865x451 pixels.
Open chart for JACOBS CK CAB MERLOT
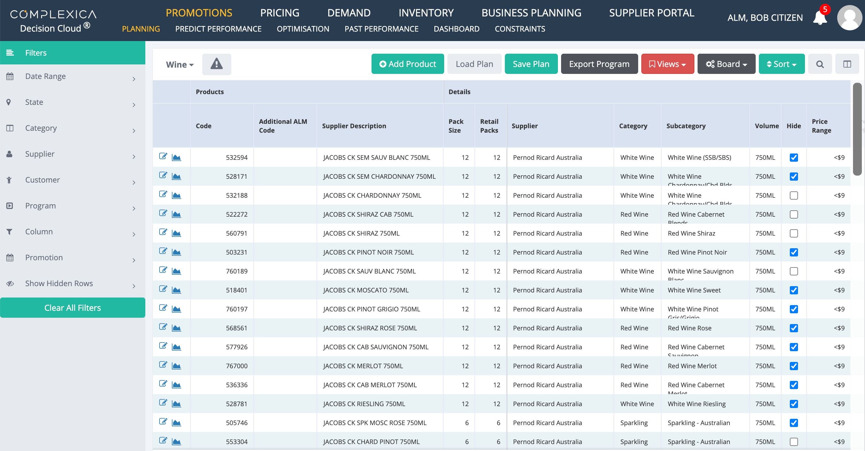pyautogui.click(x=176, y=385)
